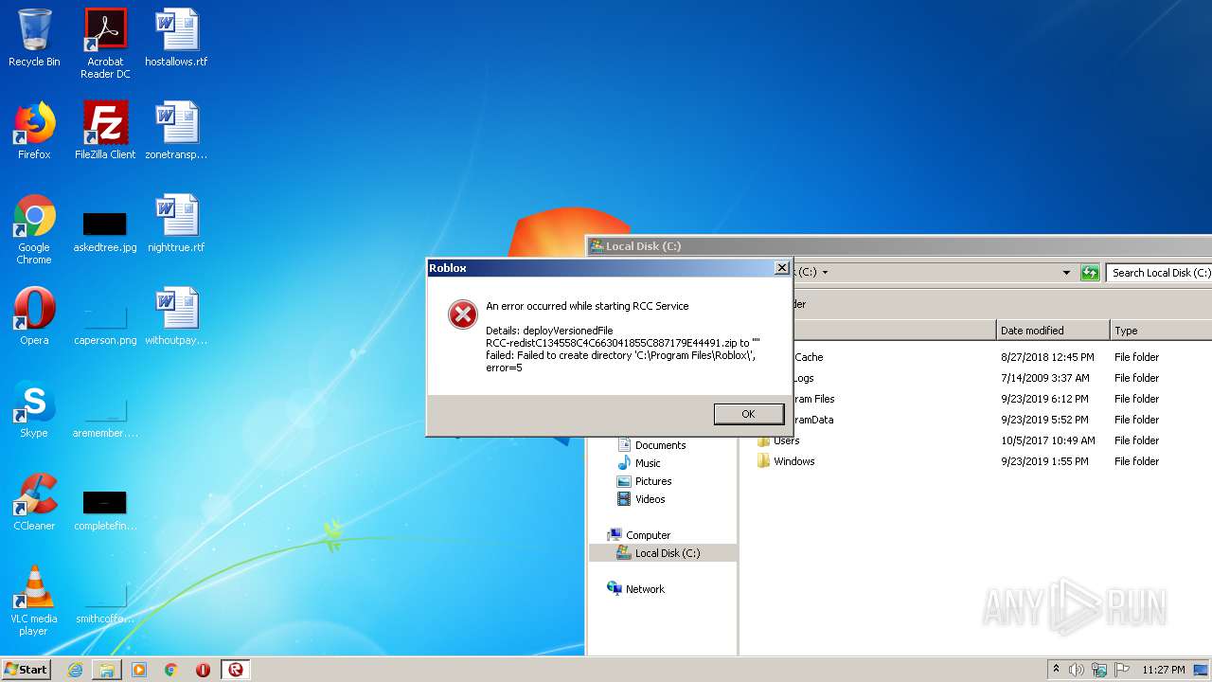Close the Roblox error dialog

781,268
